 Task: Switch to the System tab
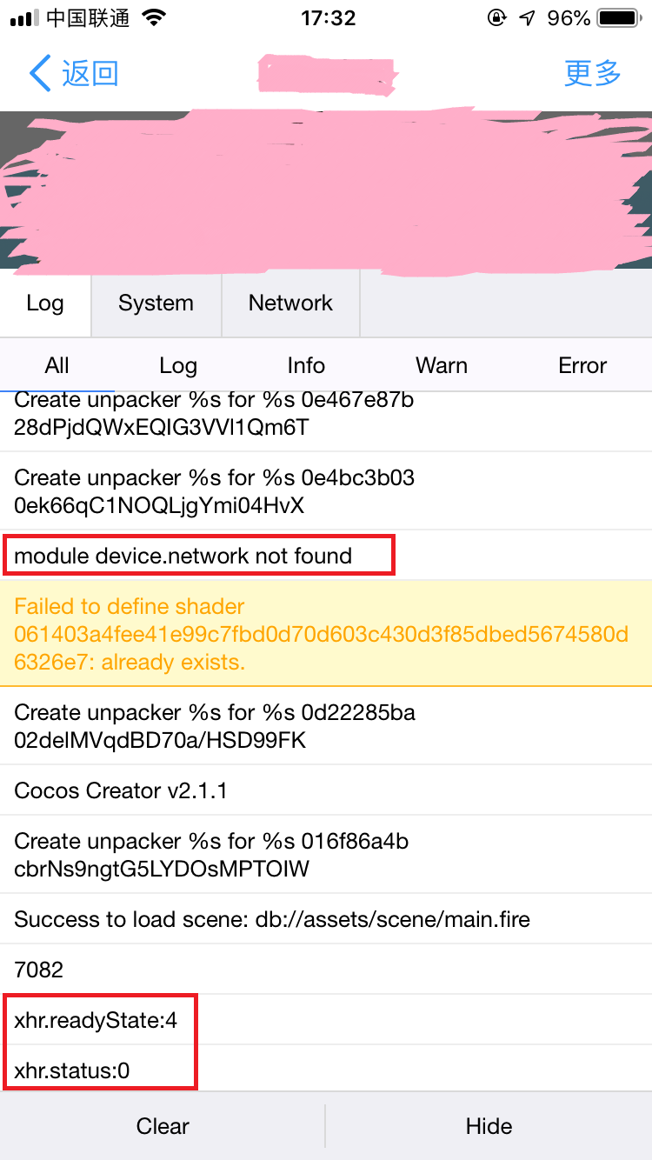pos(156,303)
